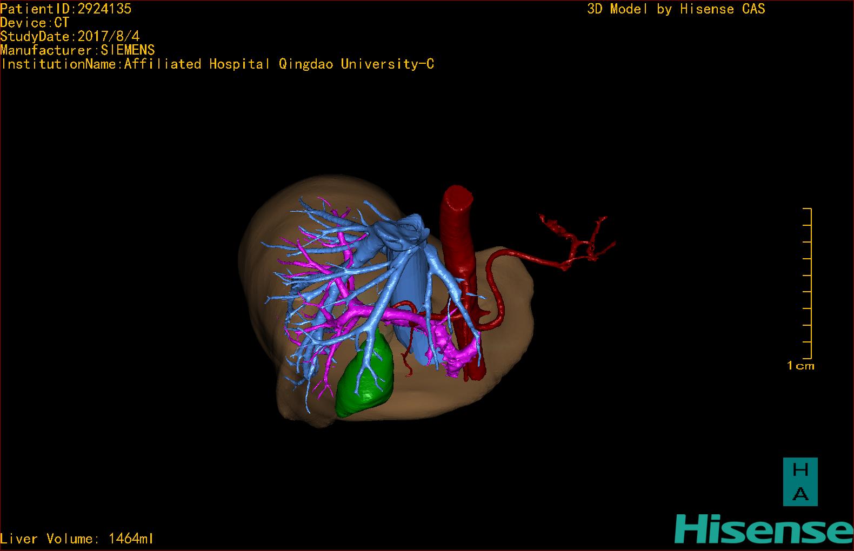Click the "Liver Volume: 1464ml" readout

(77, 539)
